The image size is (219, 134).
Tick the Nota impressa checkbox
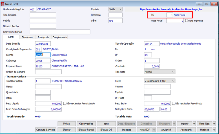(186, 21)
